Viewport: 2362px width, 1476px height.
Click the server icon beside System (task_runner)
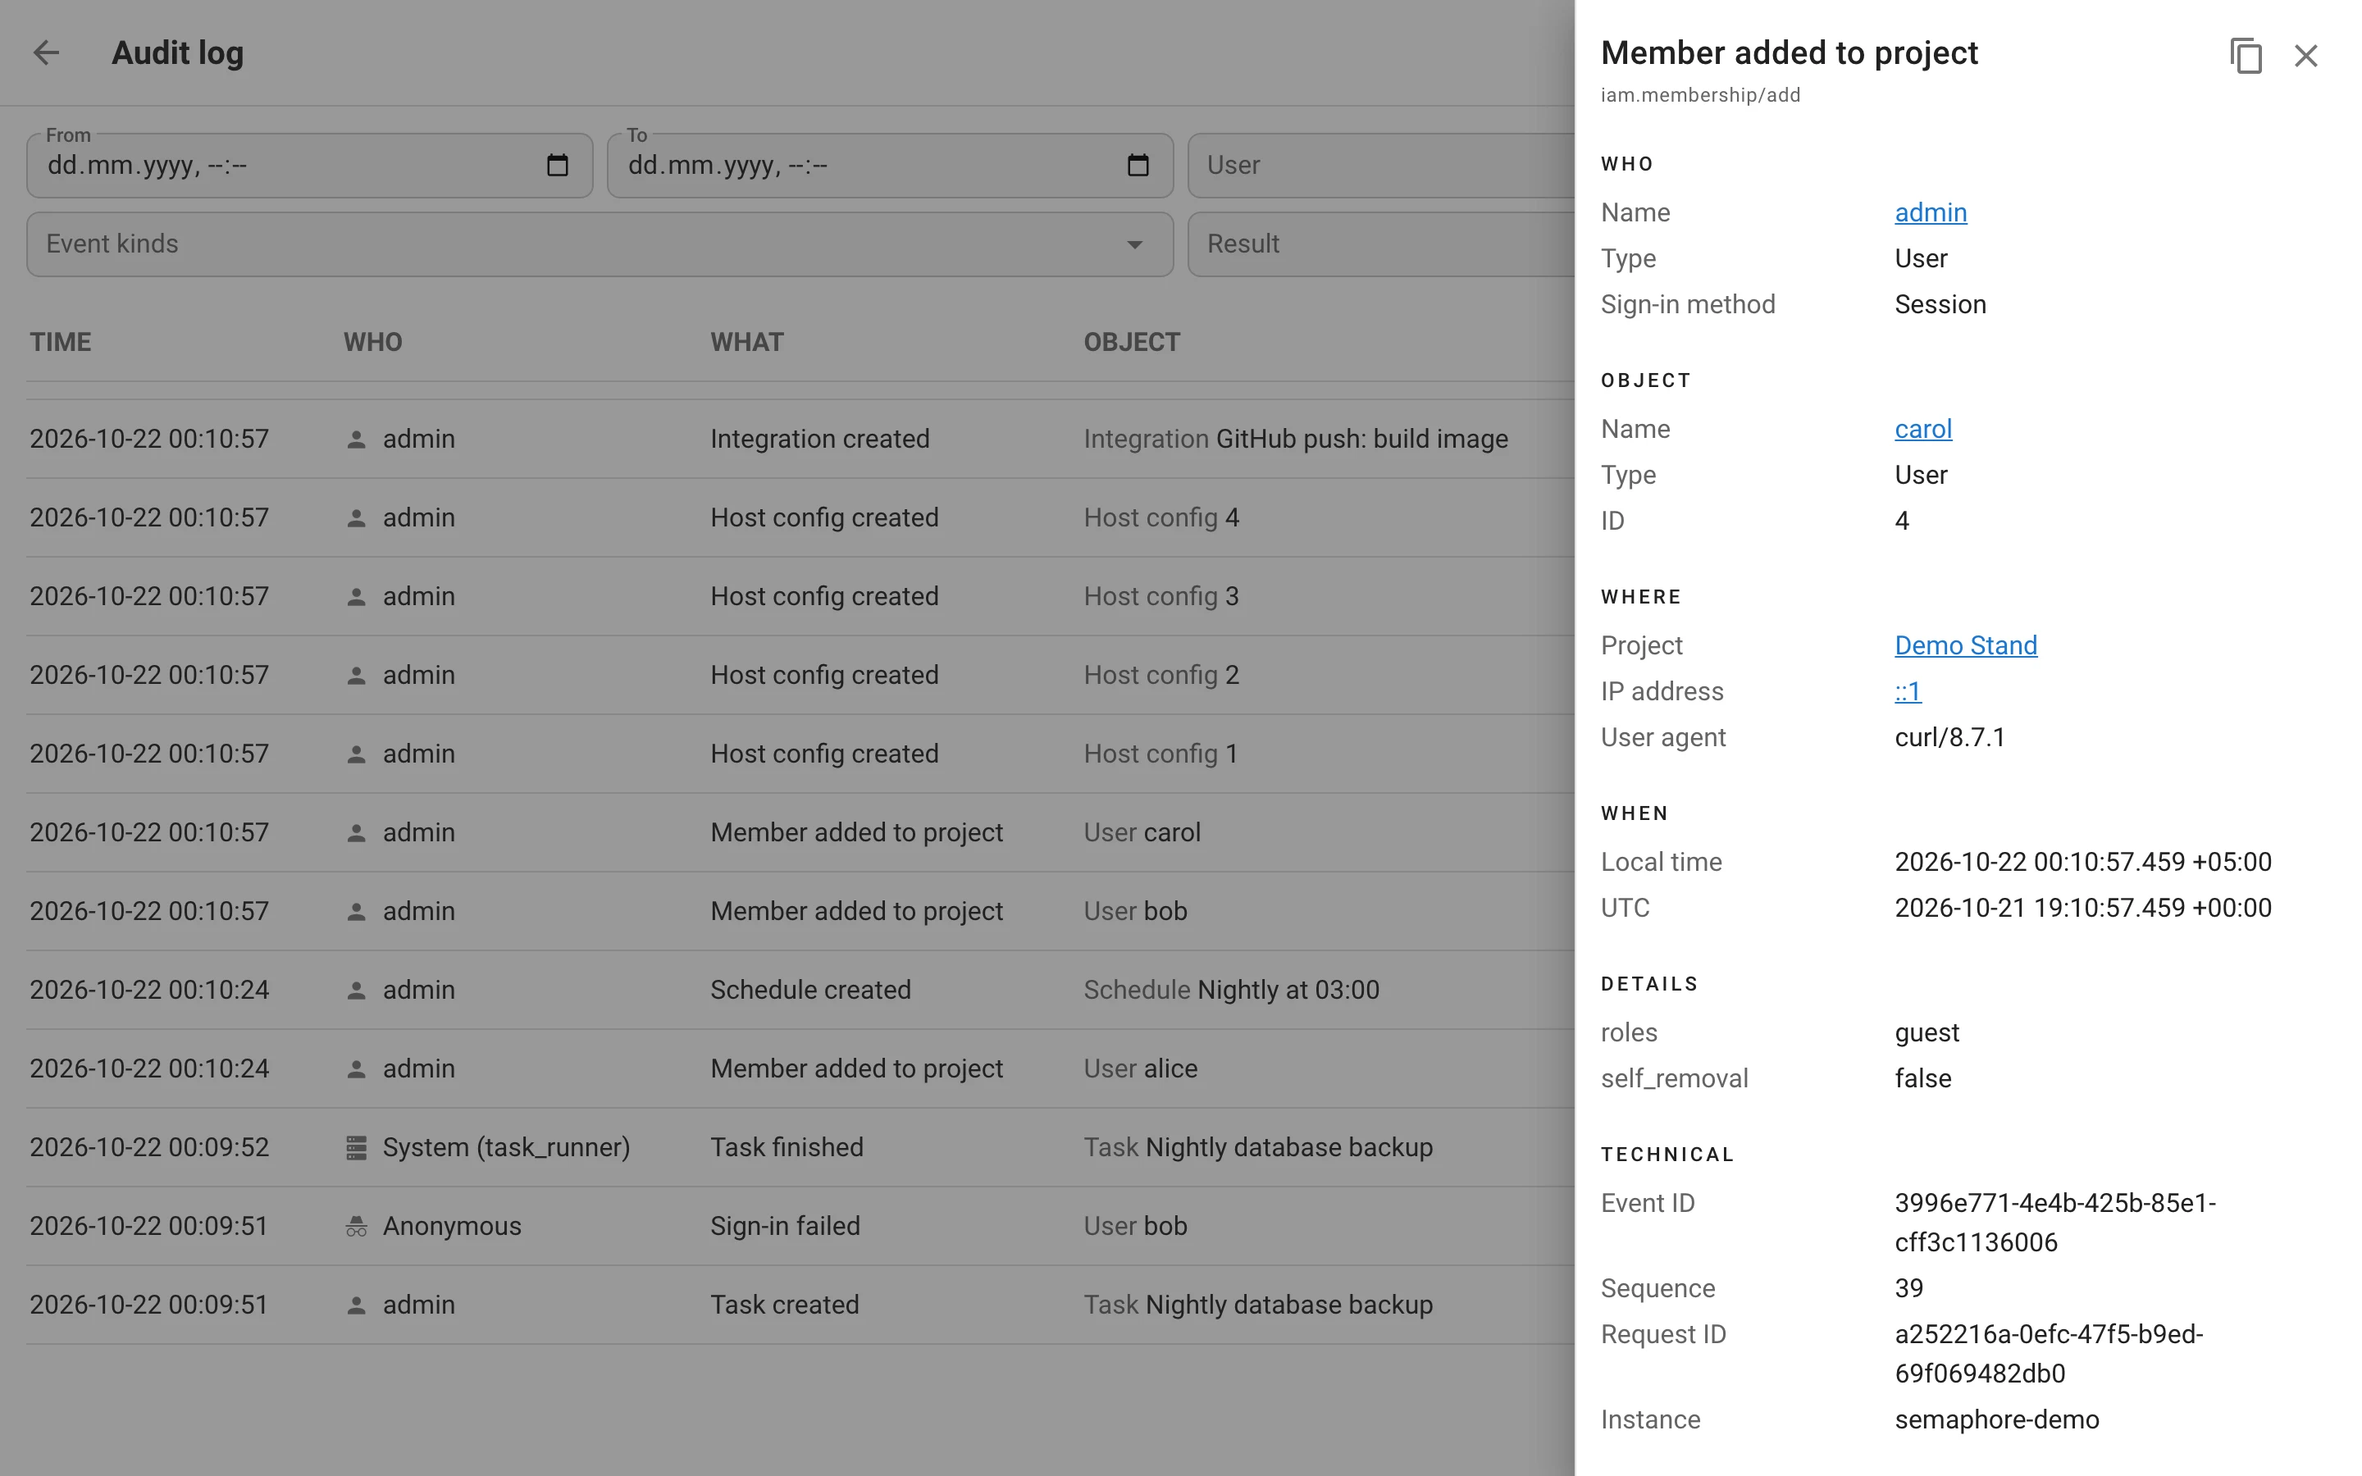coord(356,1148)
